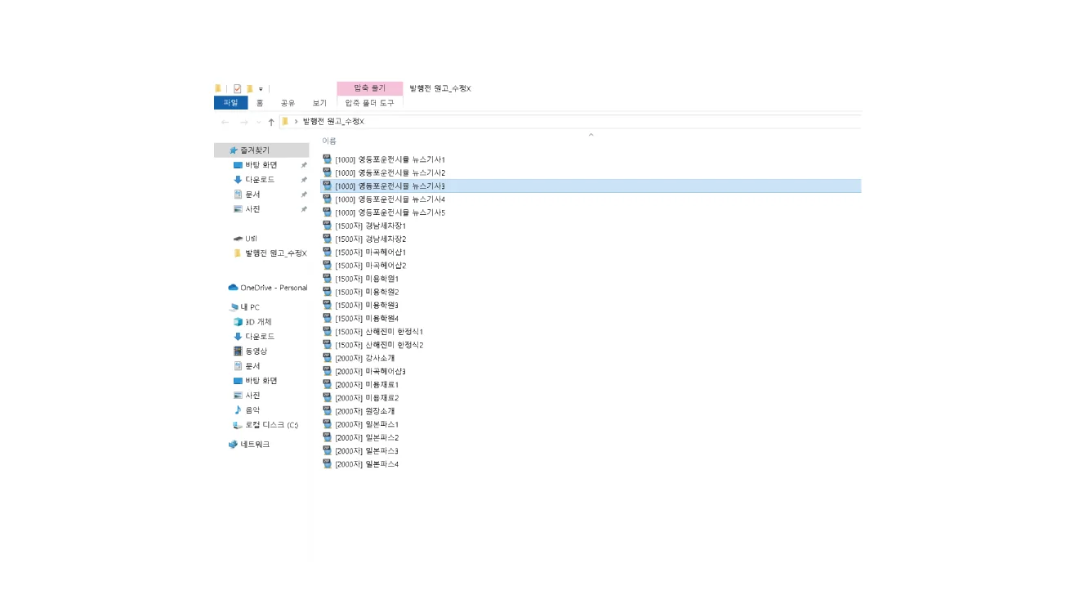Screen dimensions: 1075x595
Task: Select the pink 압축 풀기 contextual tab
Action: pos(370,88)
